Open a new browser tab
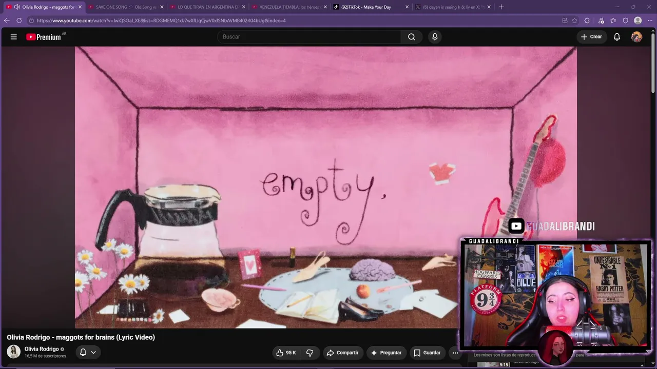657x369 pixels. pos(501,7)
